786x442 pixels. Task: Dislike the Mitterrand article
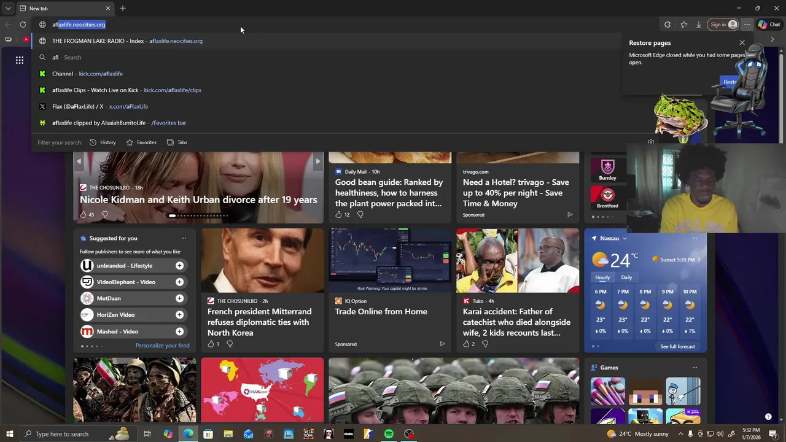click(230, 344)
